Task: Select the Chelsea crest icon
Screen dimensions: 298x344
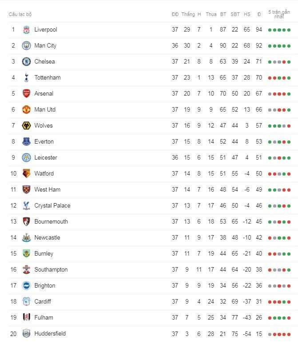Action: tap(27, 62)
